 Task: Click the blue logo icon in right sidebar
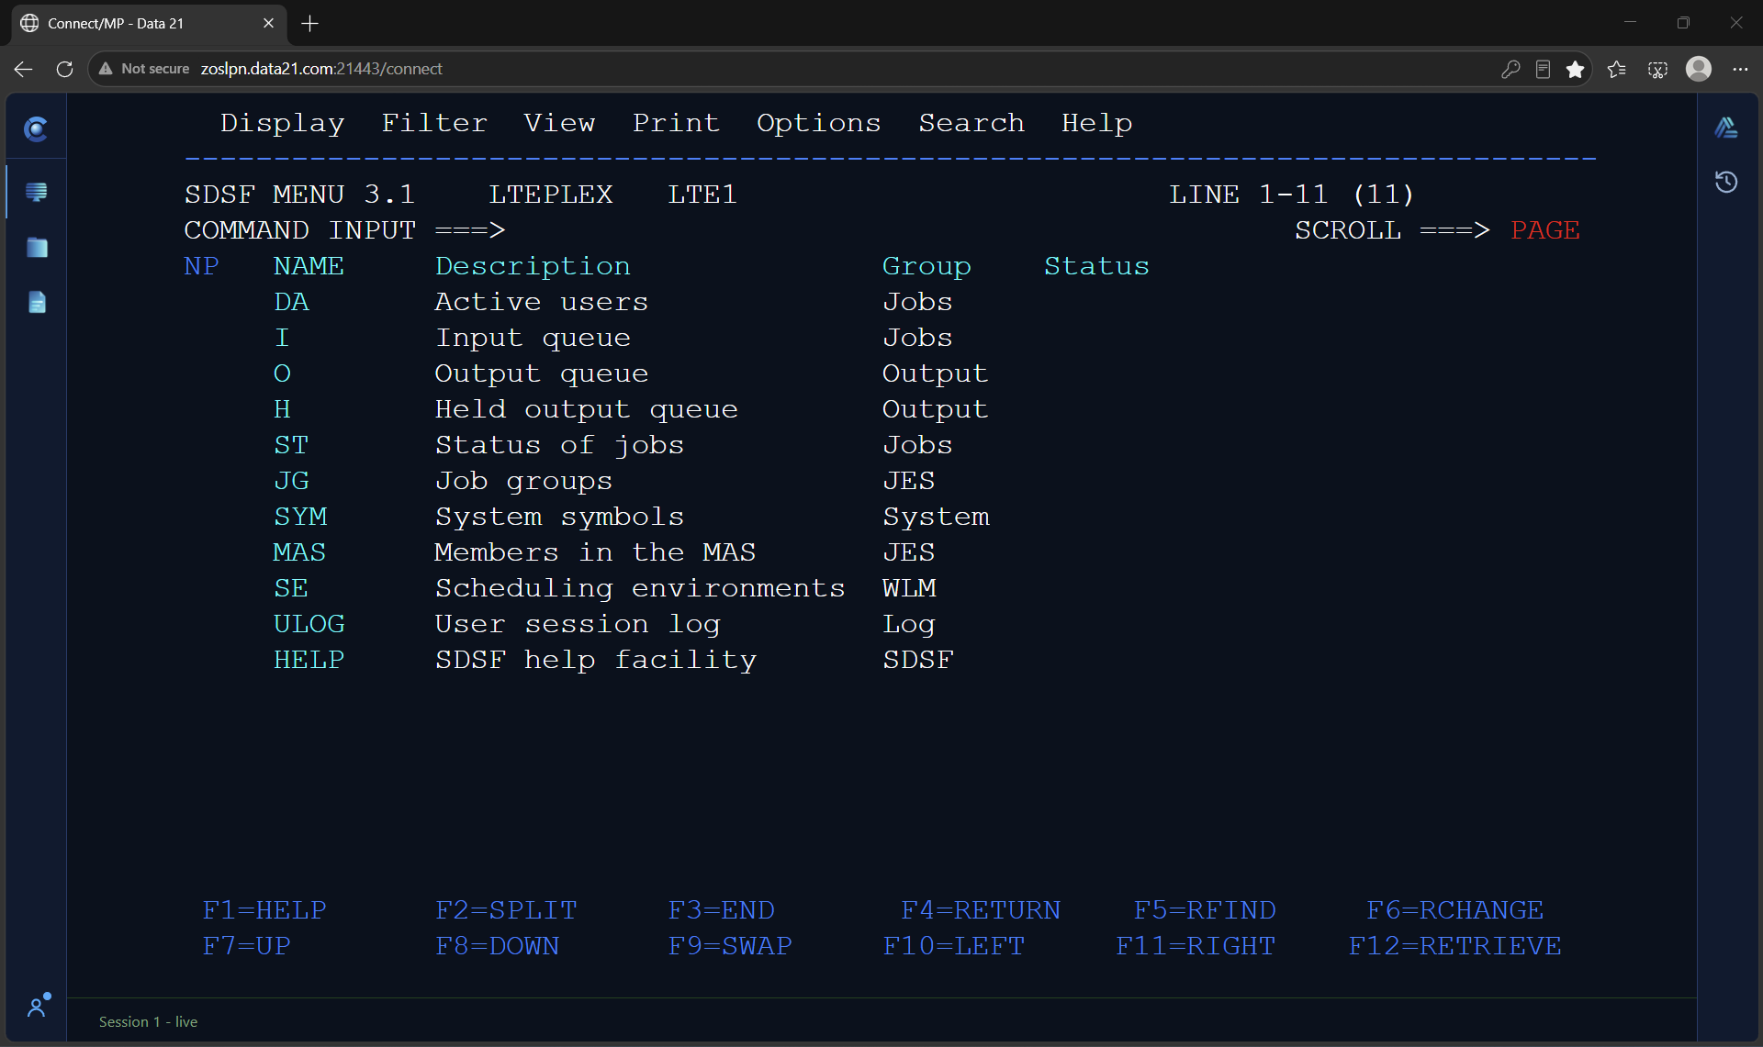tap(1726, 128)
